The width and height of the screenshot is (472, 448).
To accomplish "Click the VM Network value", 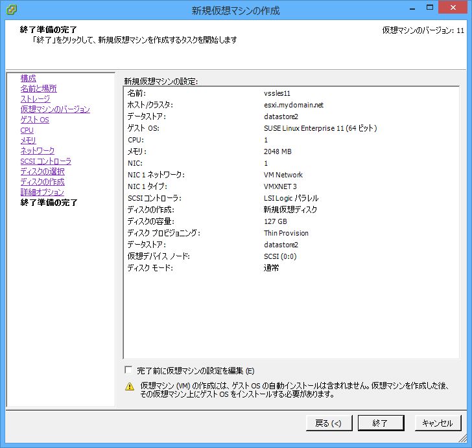I will pyautogui.click(x=283, y=175).
